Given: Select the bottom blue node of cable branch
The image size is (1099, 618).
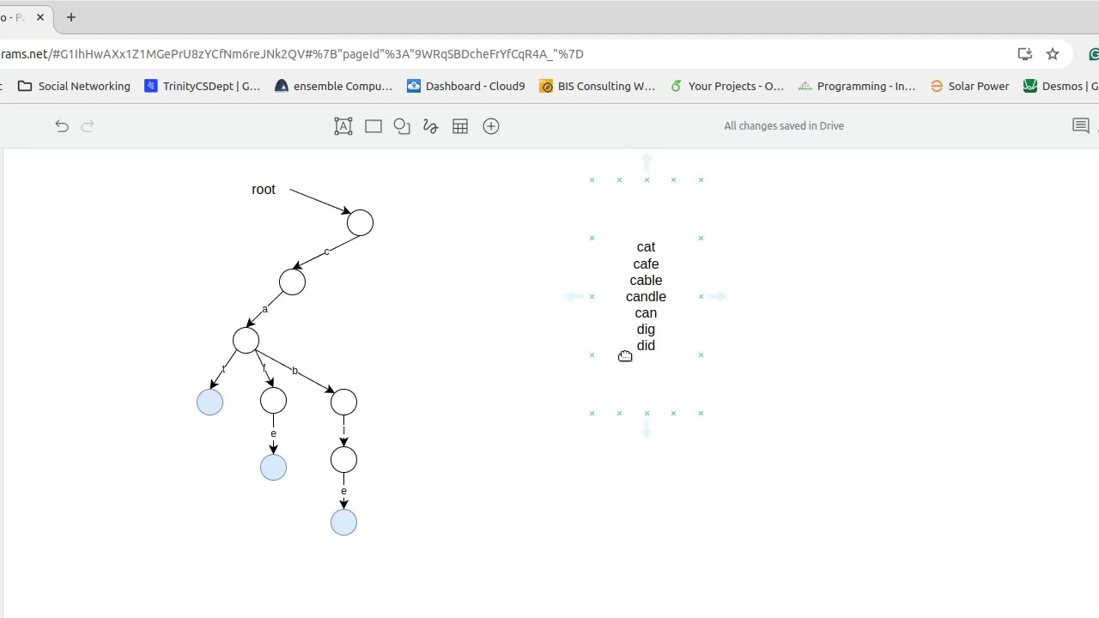Looking at the screenshot, I should pos(344,522).
